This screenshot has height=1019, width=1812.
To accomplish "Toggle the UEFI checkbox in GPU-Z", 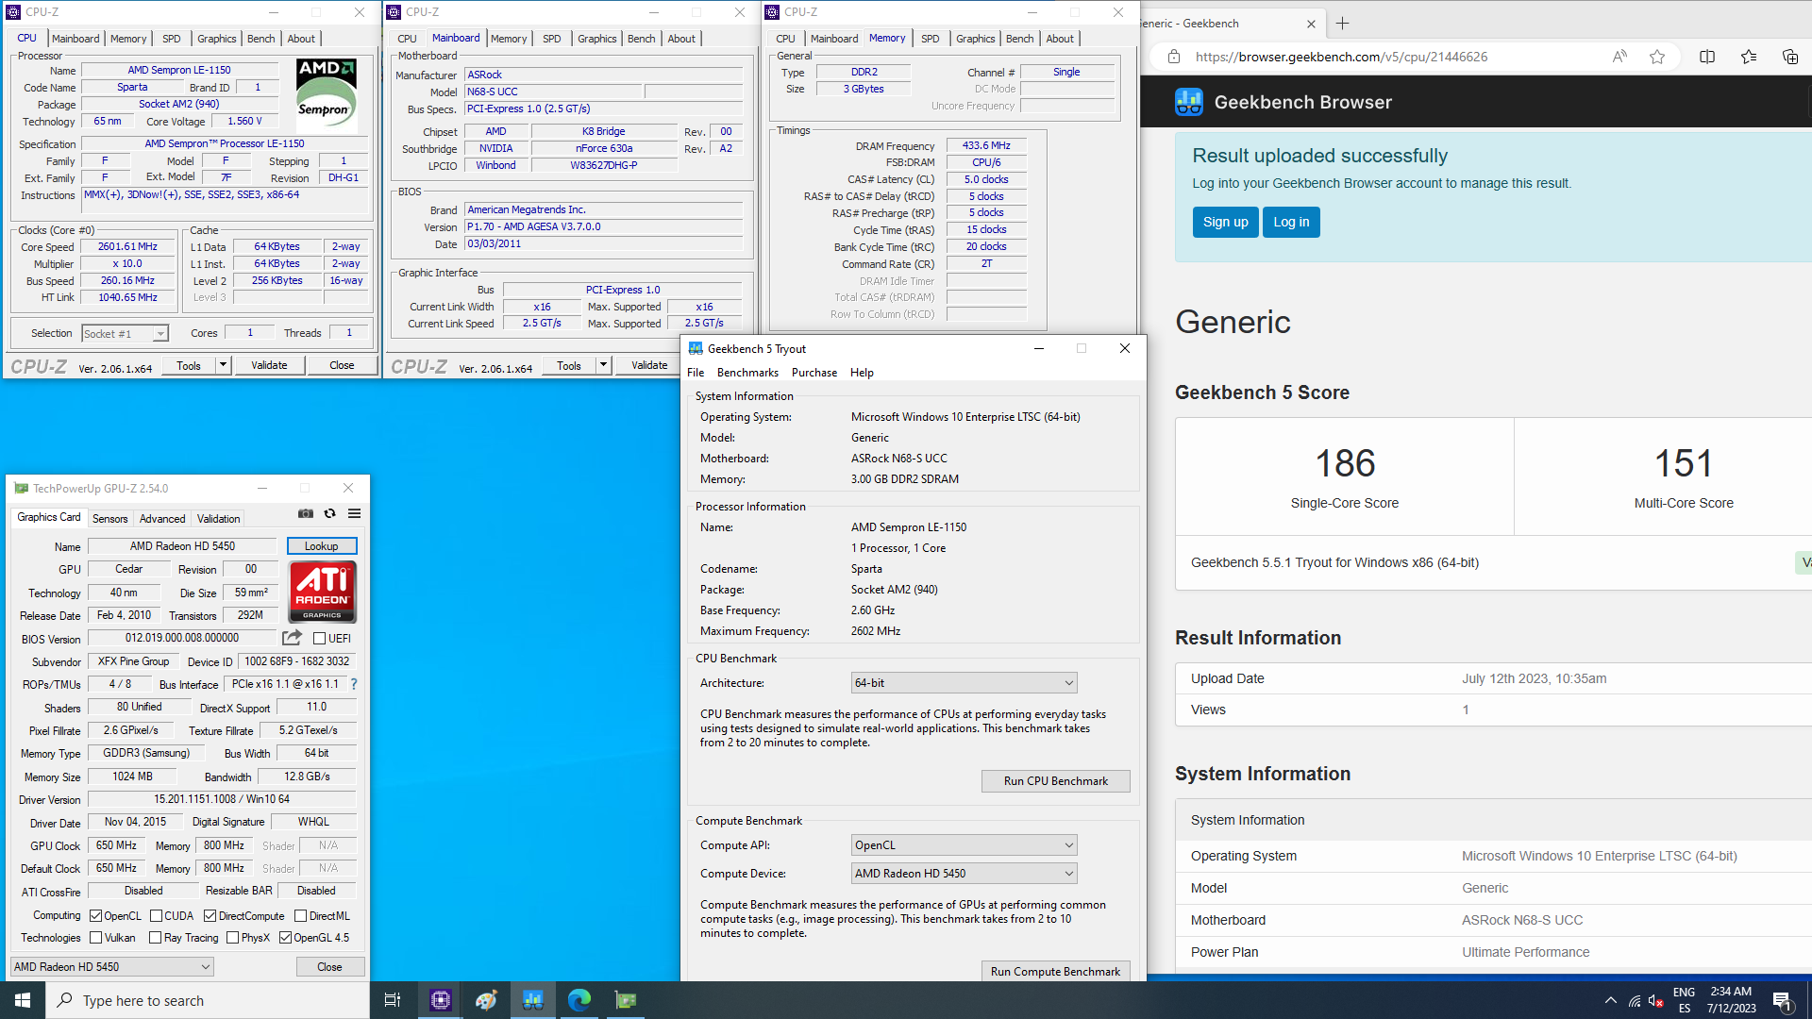I will tap(320, 639).
